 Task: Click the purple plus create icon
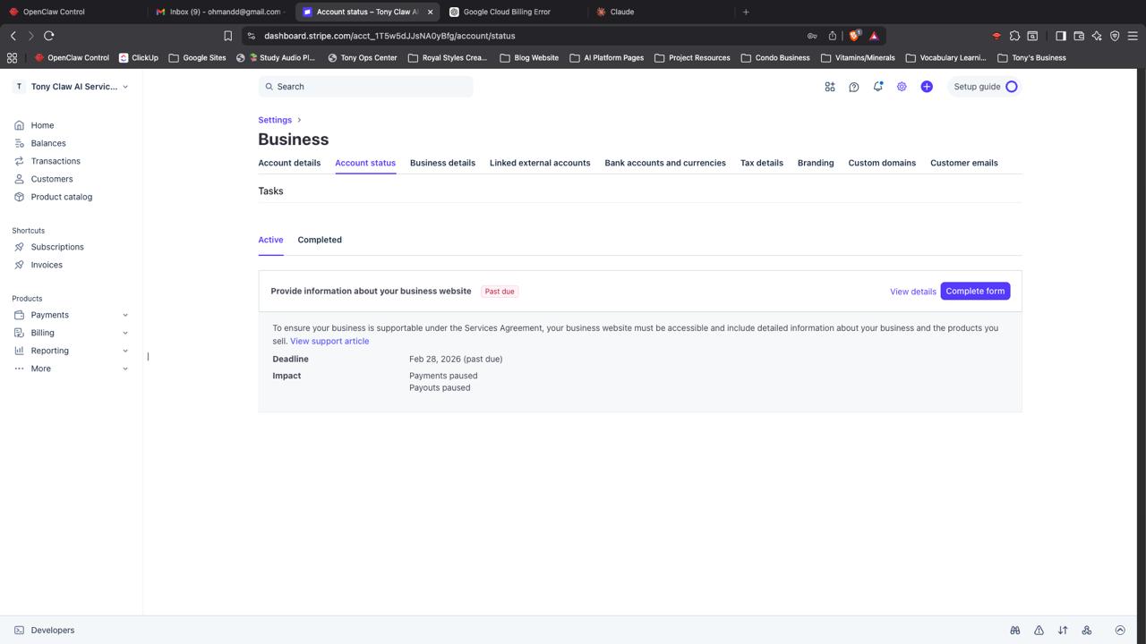(x=927, y=87)
